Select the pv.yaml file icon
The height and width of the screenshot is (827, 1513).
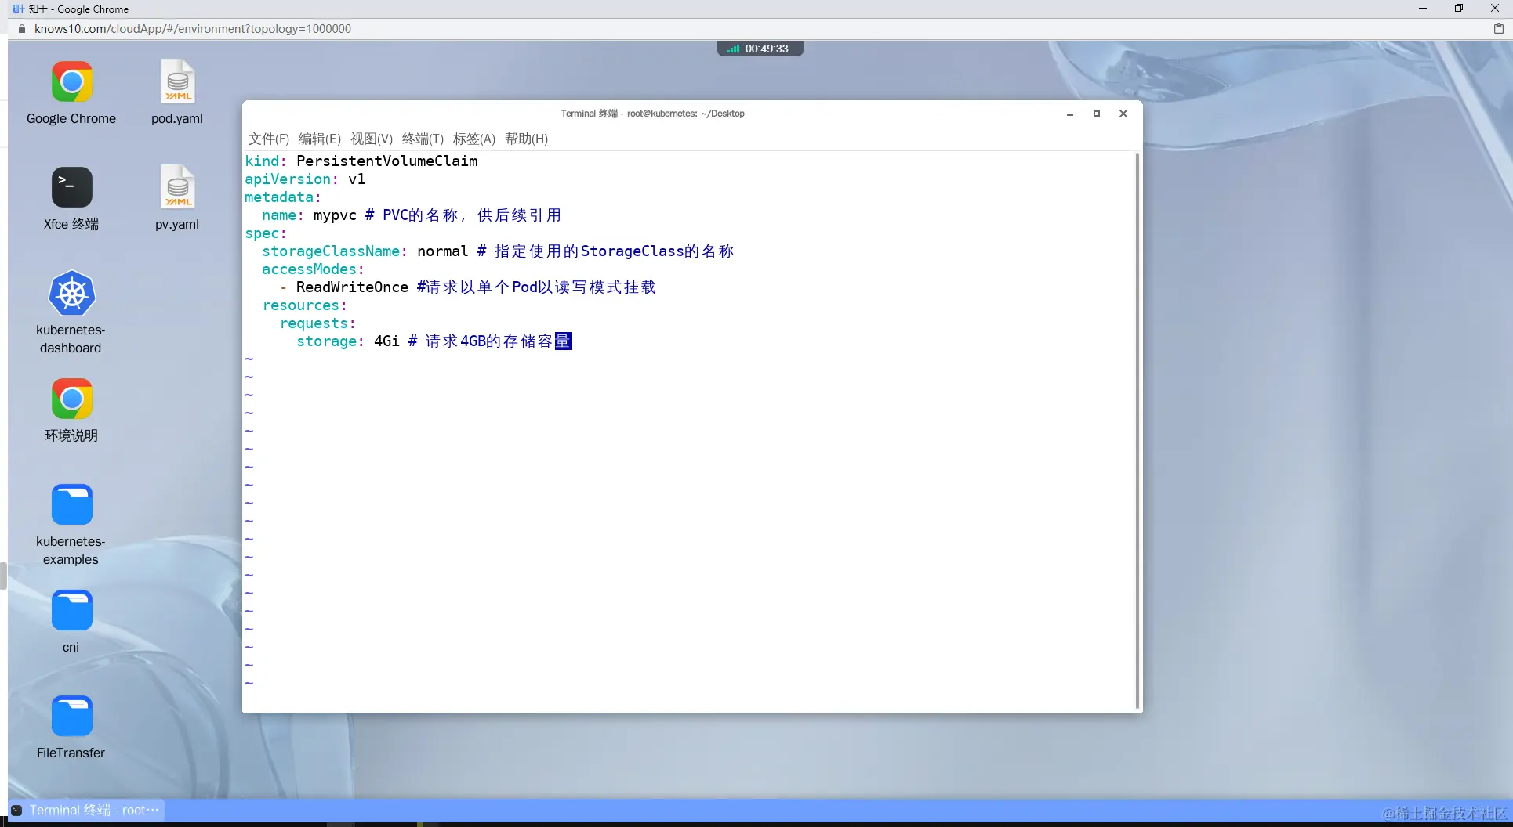177,187
